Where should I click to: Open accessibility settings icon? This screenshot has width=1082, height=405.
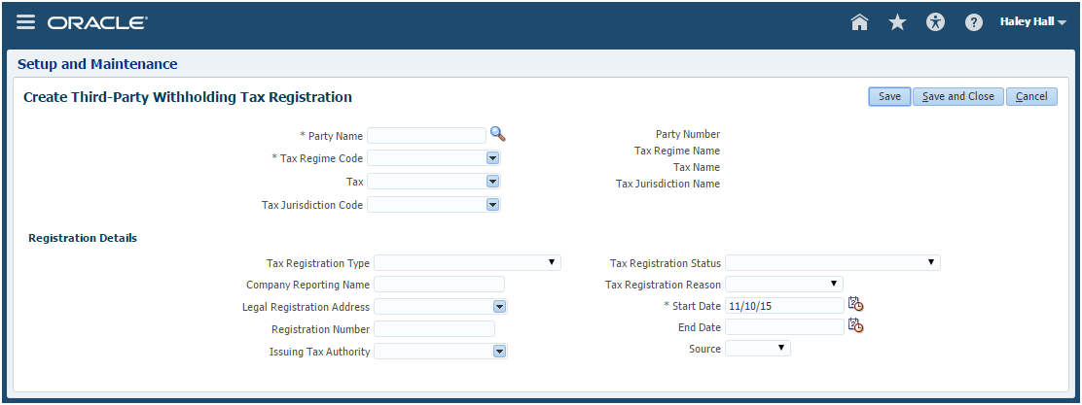click(936, 22)
